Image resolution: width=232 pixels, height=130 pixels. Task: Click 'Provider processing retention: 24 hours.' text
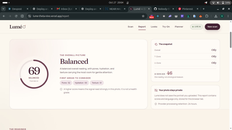point(178,104)
